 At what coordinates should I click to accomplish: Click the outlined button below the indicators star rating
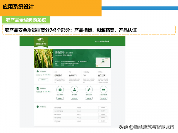(43, 80)
